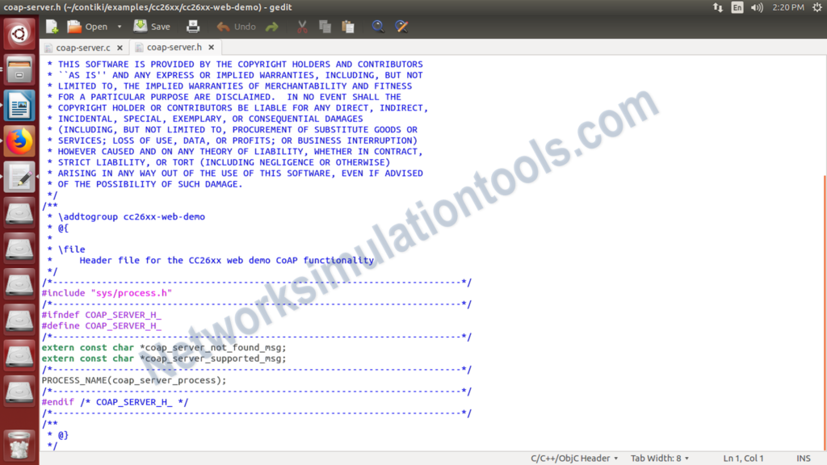827x465 pixels.
Task: Paste from the clipboard
Action: point(350,26)
